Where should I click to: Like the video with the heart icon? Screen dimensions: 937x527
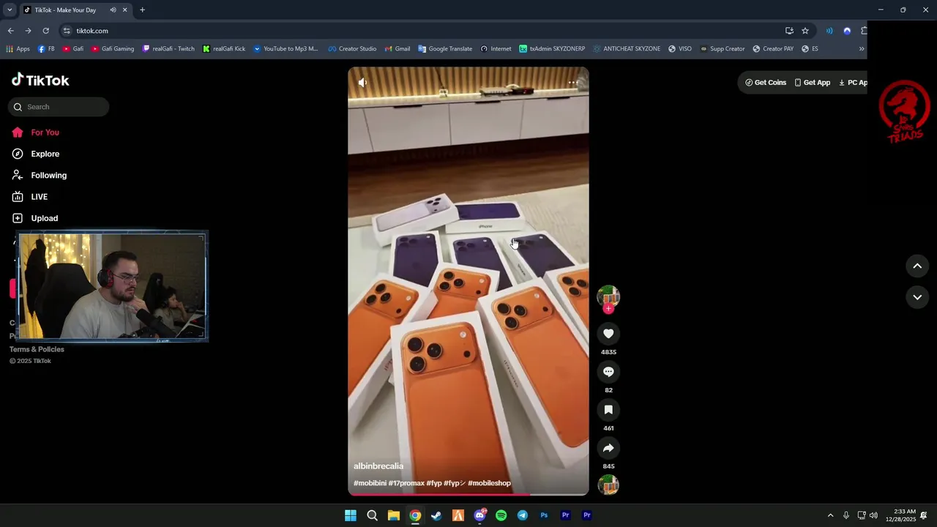[x=608, y=334]
